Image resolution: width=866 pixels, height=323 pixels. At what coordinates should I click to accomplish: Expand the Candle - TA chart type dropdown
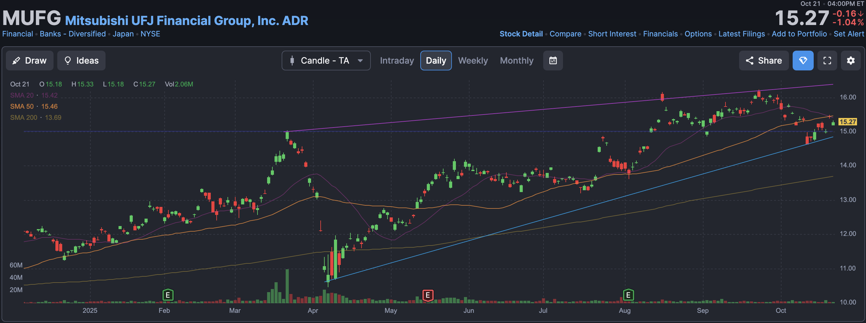(326, 61)
